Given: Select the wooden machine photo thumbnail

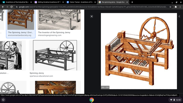Looking at the screenshot, I should 55,87.
